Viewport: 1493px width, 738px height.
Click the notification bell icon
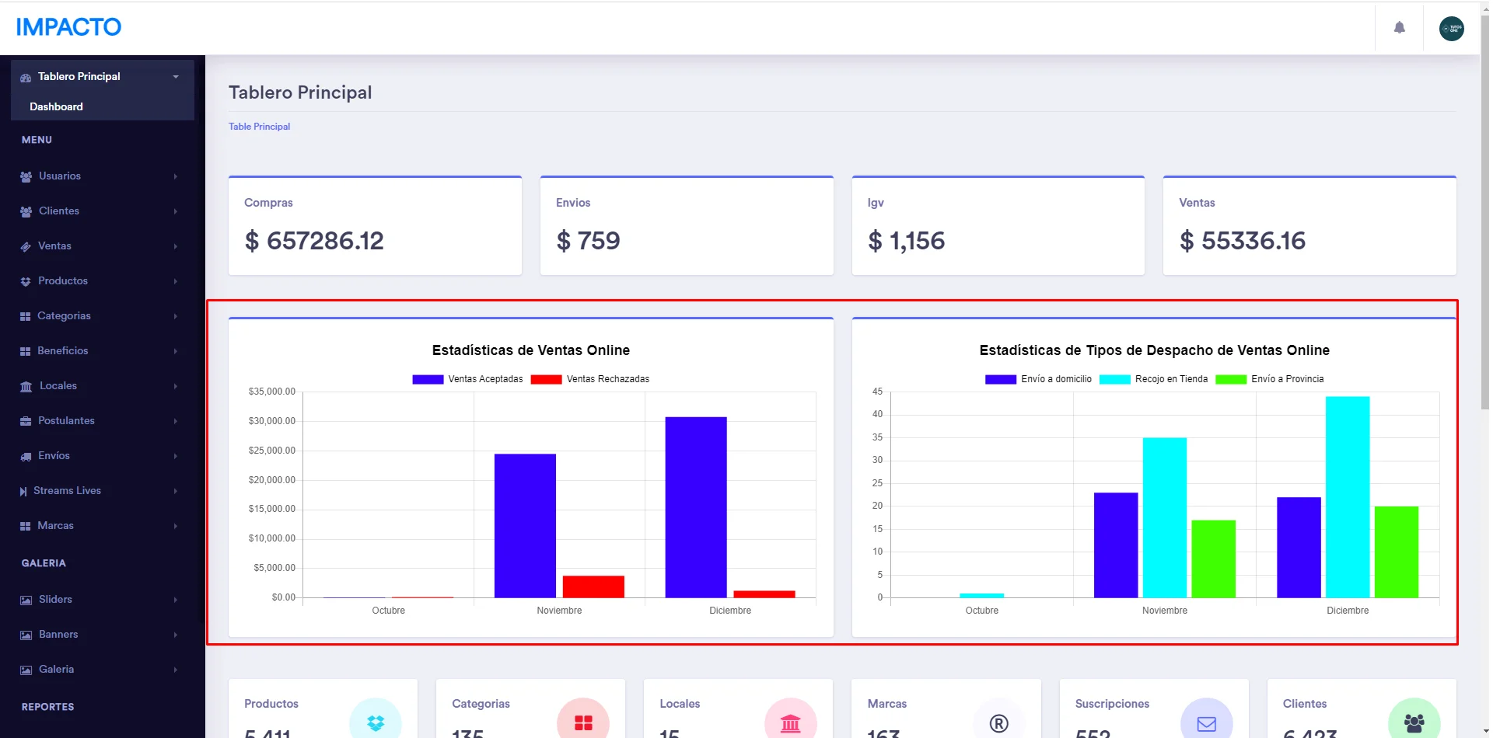[x=1399, y=28]
